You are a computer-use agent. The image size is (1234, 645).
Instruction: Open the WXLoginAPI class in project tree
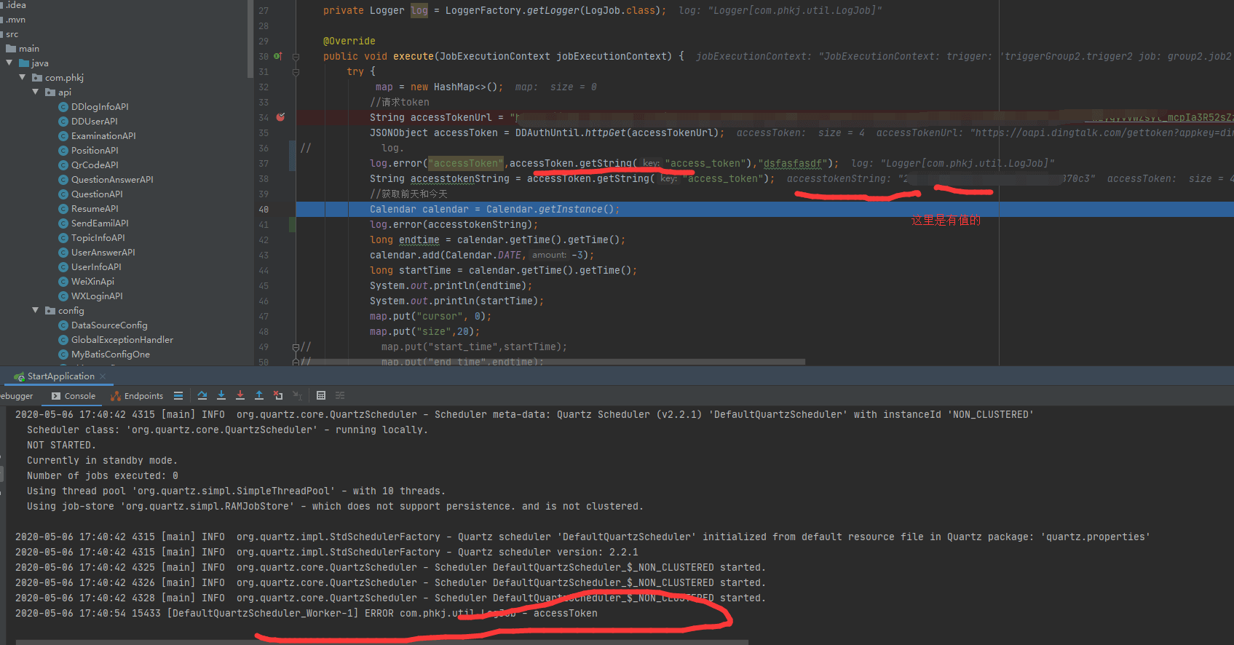(x=97, y=296)
